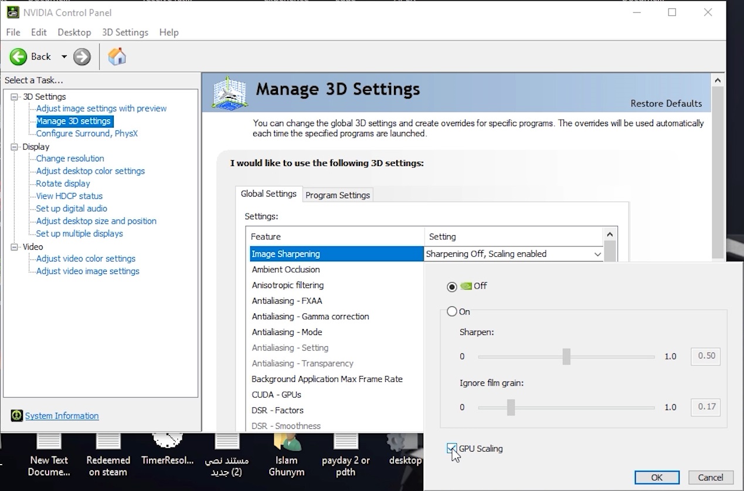
Task: Open Adjust desktop size and position
Action: click(96, 221)
